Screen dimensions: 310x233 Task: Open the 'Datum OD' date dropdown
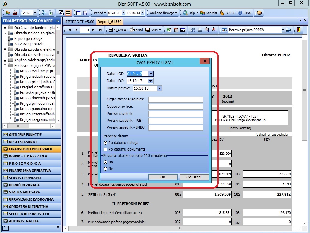[x=151, y=74]
